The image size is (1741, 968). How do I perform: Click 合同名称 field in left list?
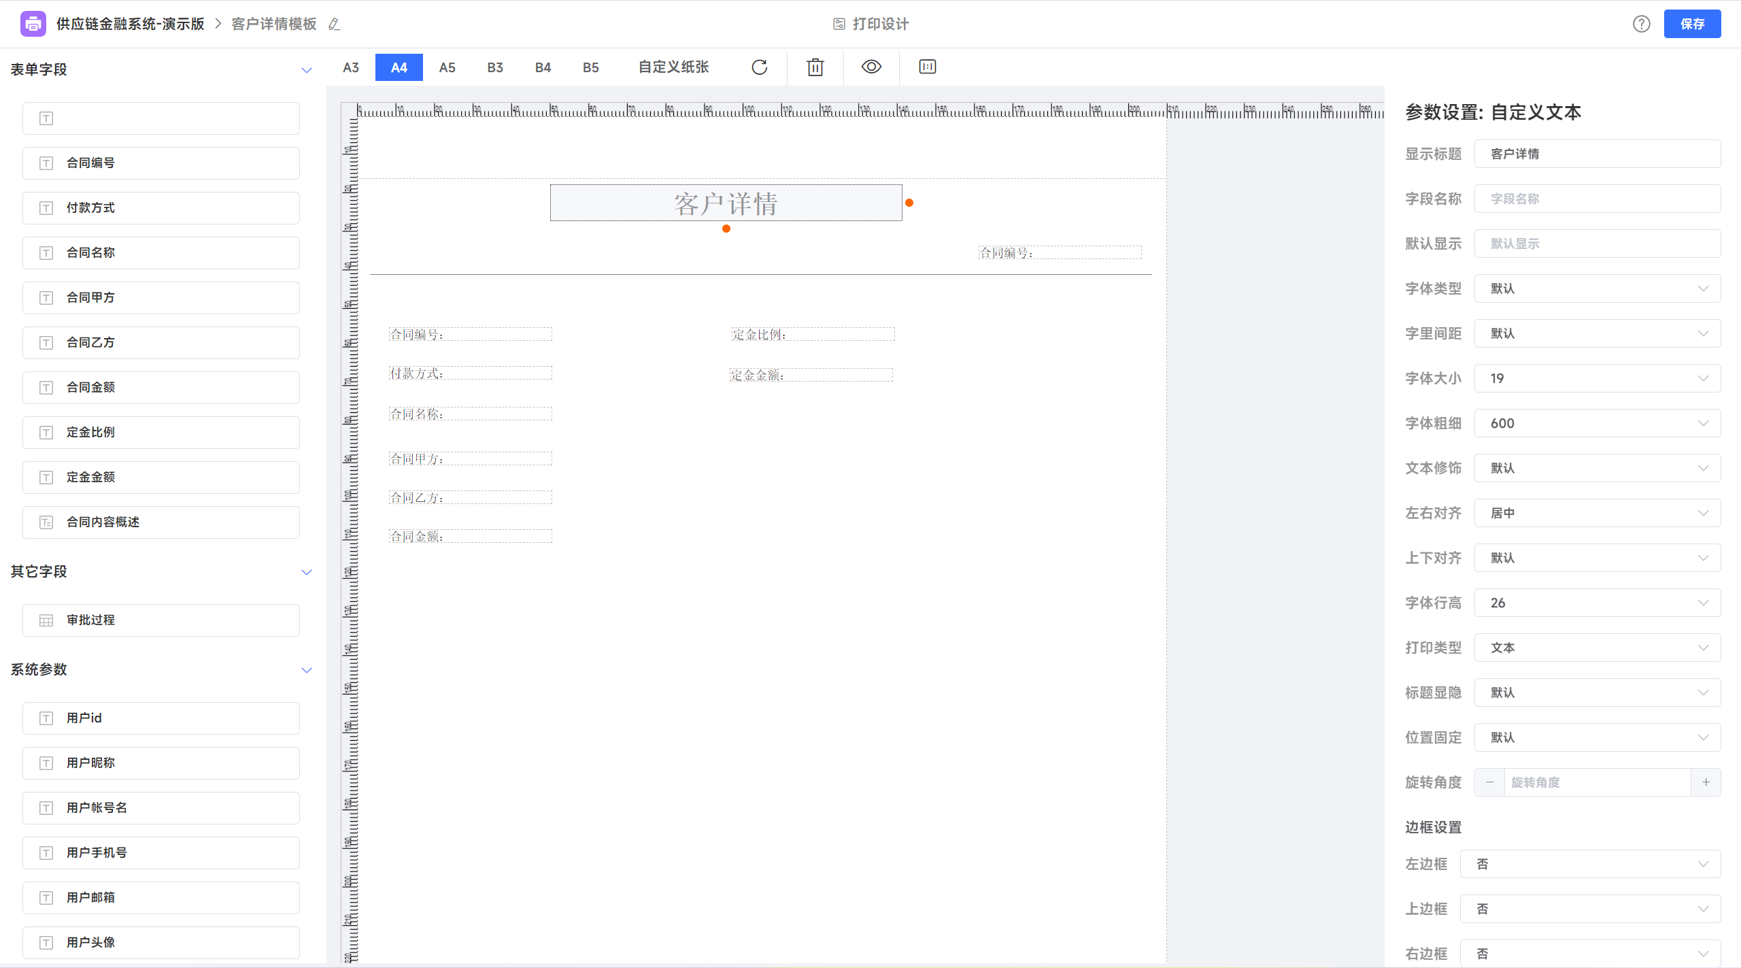tap(161, 253)
